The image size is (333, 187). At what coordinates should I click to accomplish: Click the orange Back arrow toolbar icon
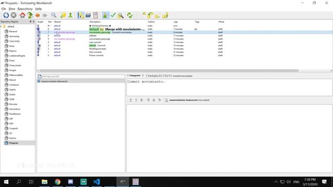tap(37, 15)
